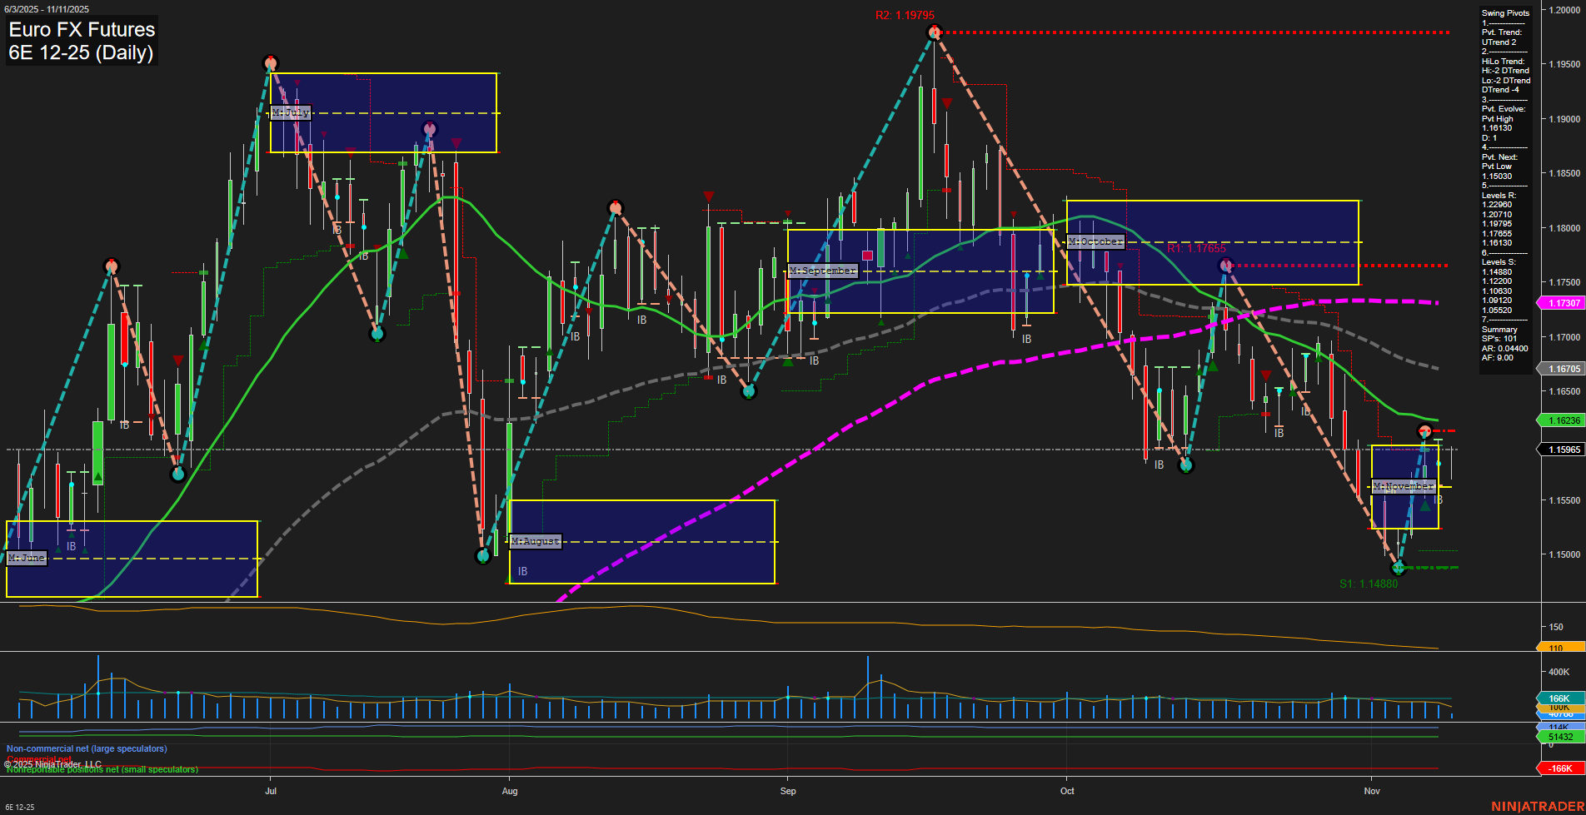Click the Swing Pivots panel header

point(1504,12)
